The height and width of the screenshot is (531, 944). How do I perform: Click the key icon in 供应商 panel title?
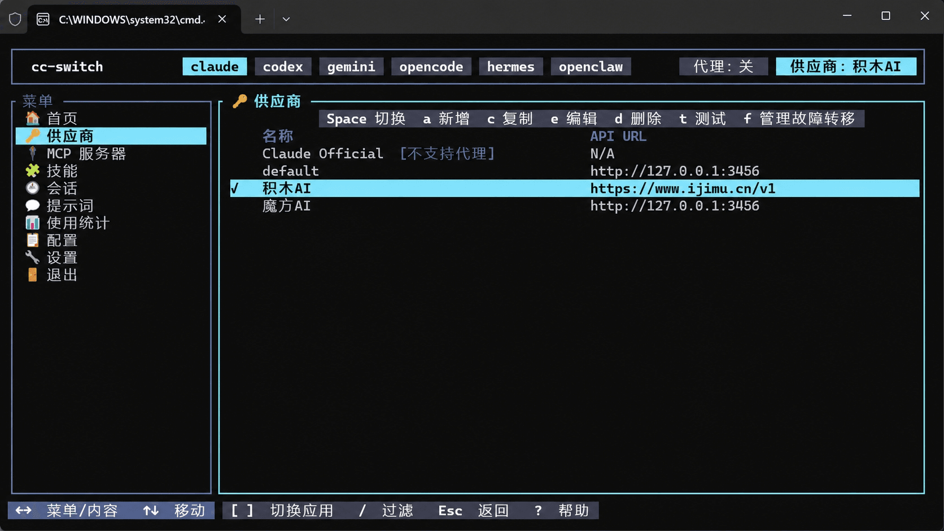[x=240, y=101]
